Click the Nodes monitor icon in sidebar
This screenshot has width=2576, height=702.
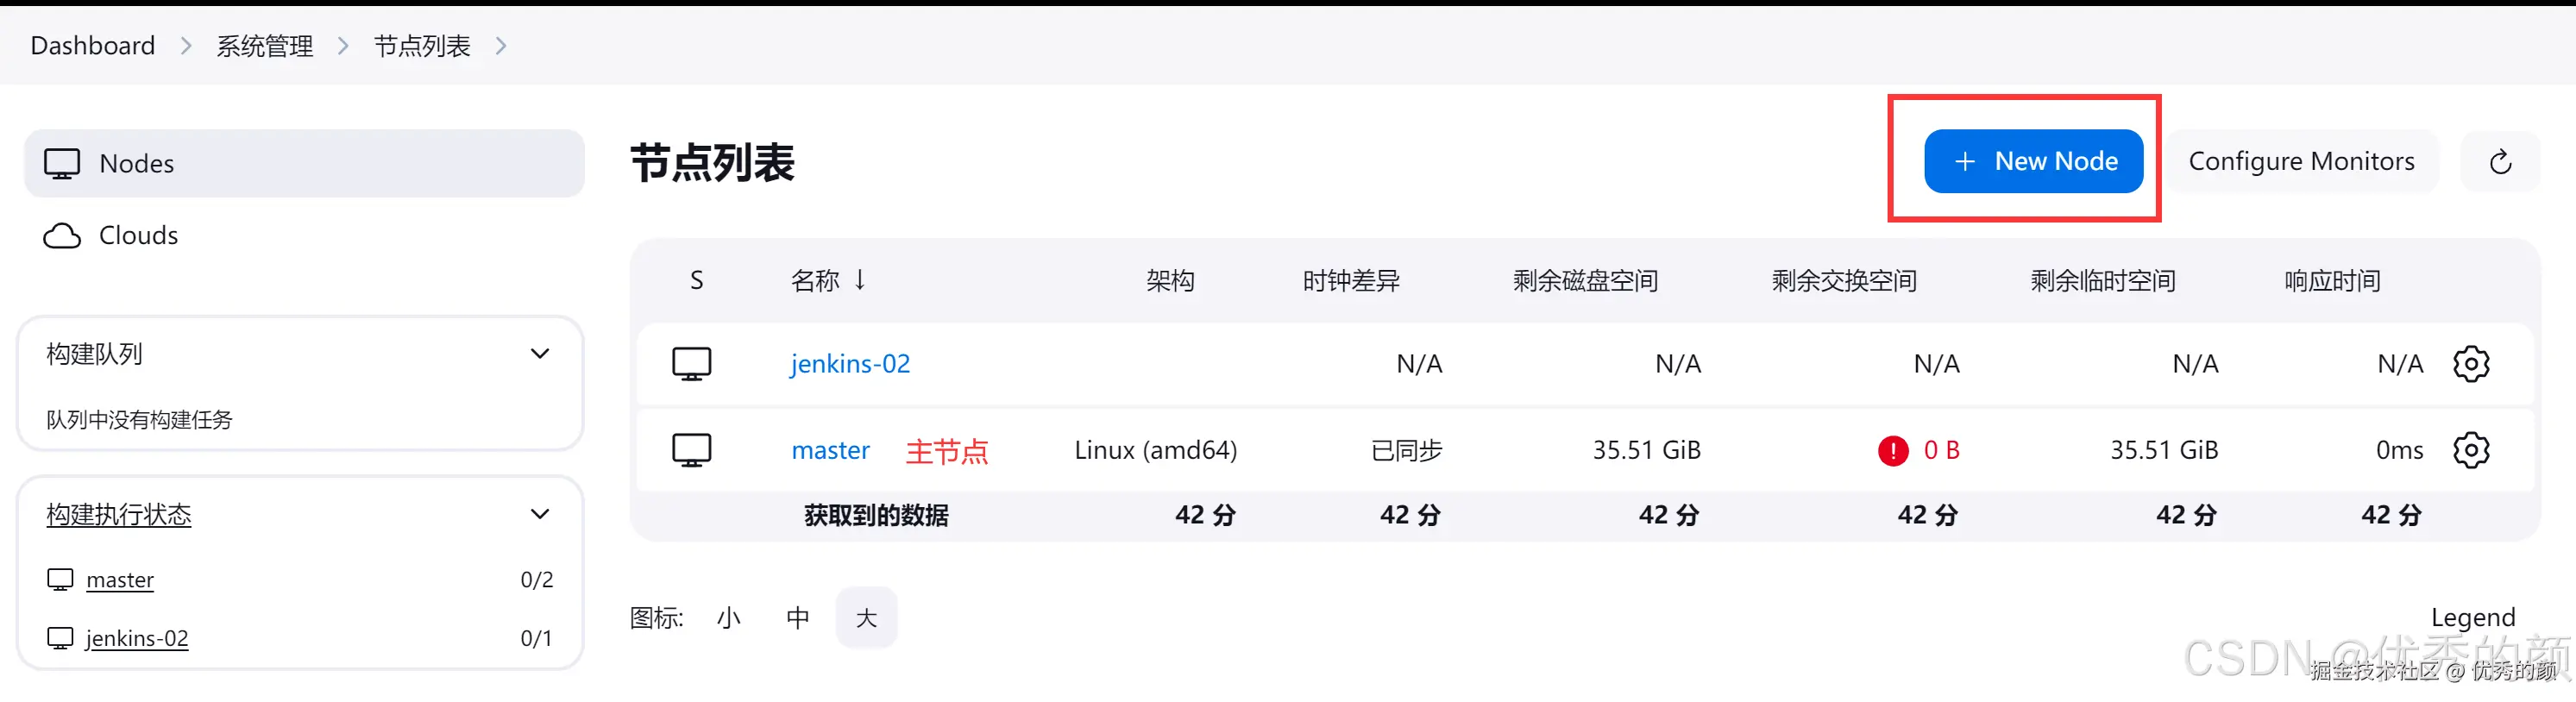click(x=62, y=164)
